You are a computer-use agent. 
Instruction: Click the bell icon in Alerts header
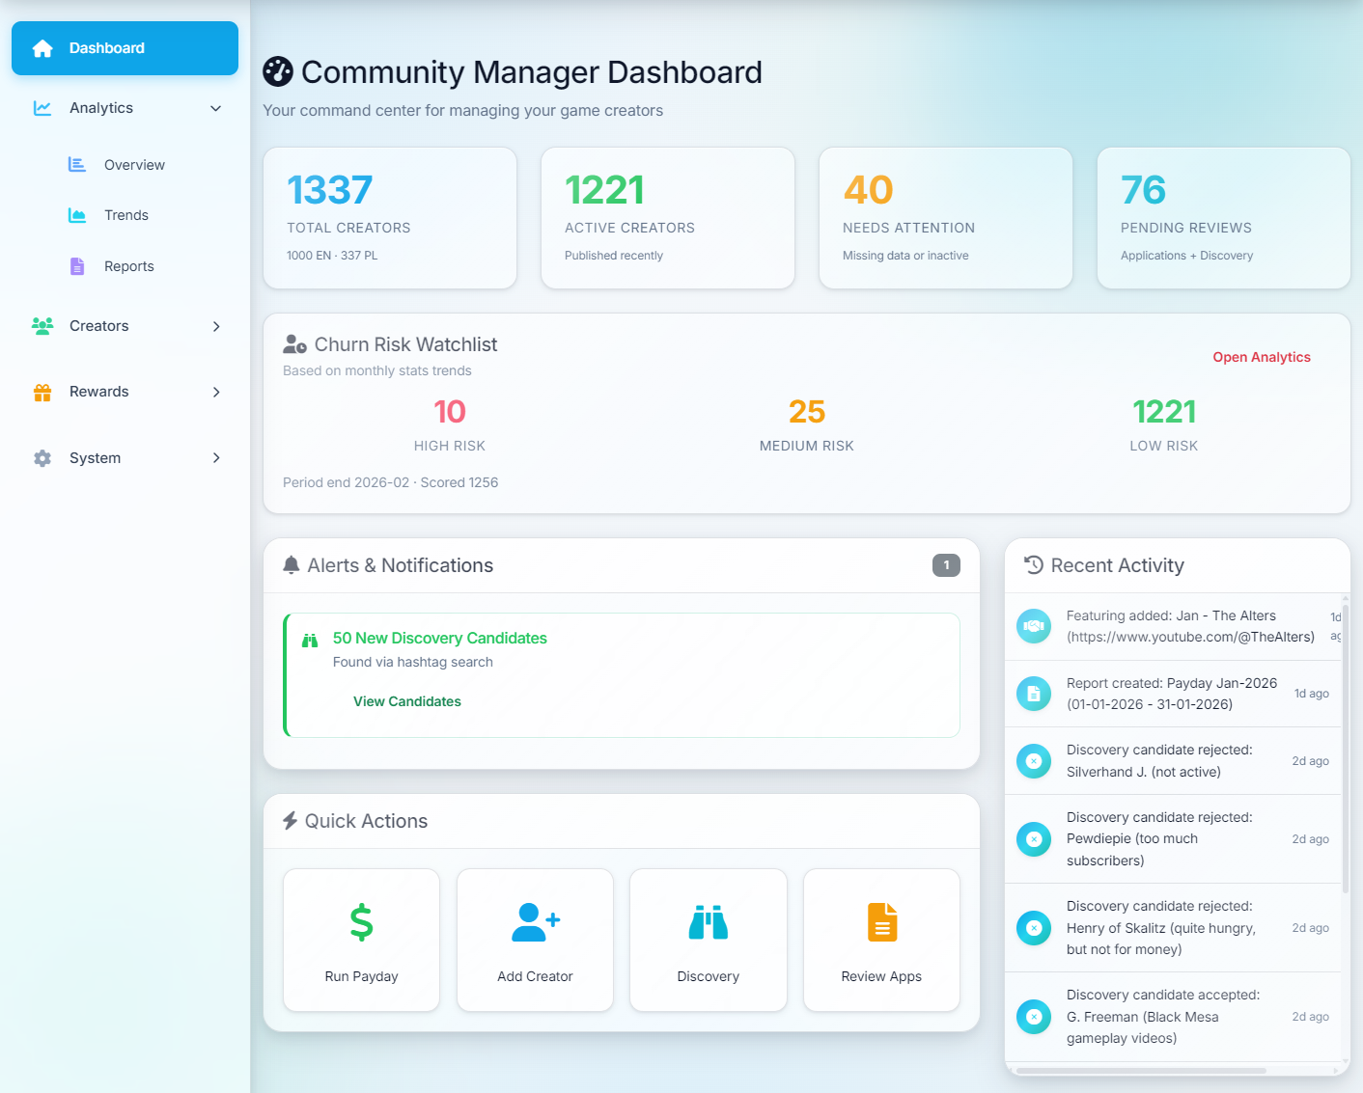291,565
